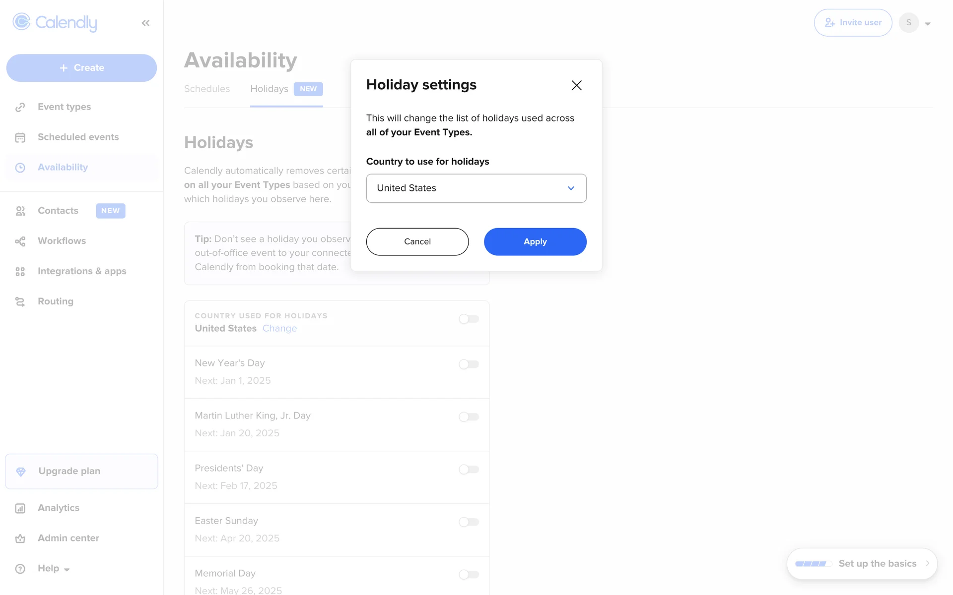Toggle Martin Luther King, Jr. Day switch
The image size is (953, 595).
[x=469, y=417]
